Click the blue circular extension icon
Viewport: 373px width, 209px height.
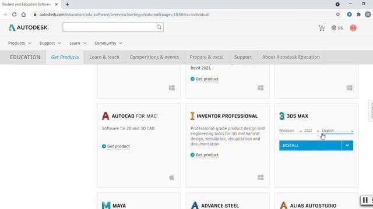(x=349, y=15)
